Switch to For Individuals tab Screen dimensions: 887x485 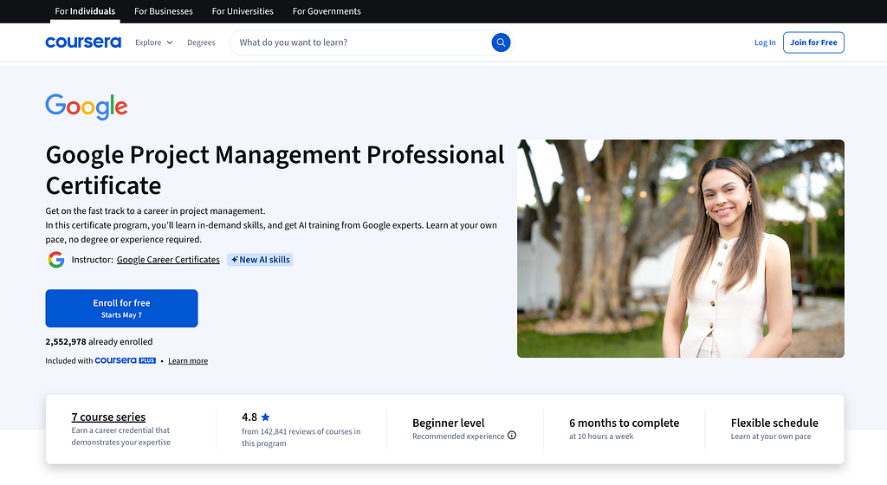point(85,11)
